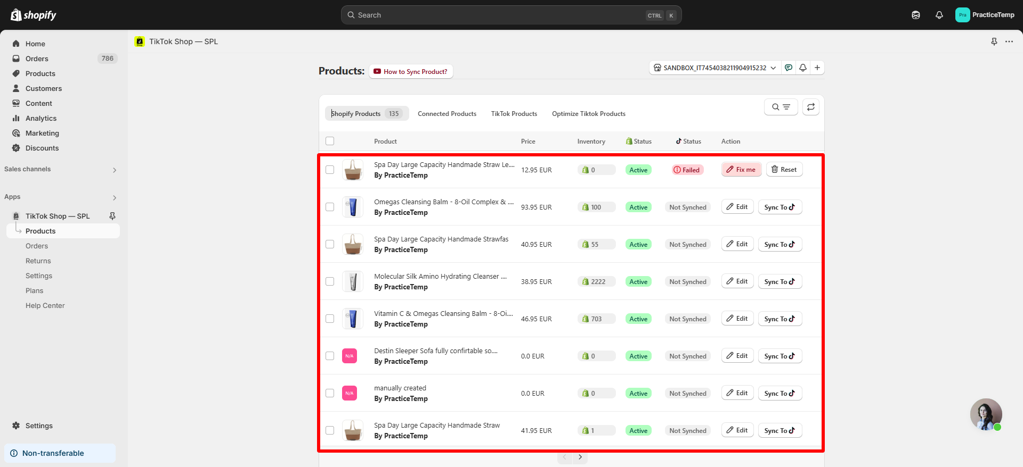Edit the manually created product
Viewport: 1023px width, 467px height.
click(737, 393)
